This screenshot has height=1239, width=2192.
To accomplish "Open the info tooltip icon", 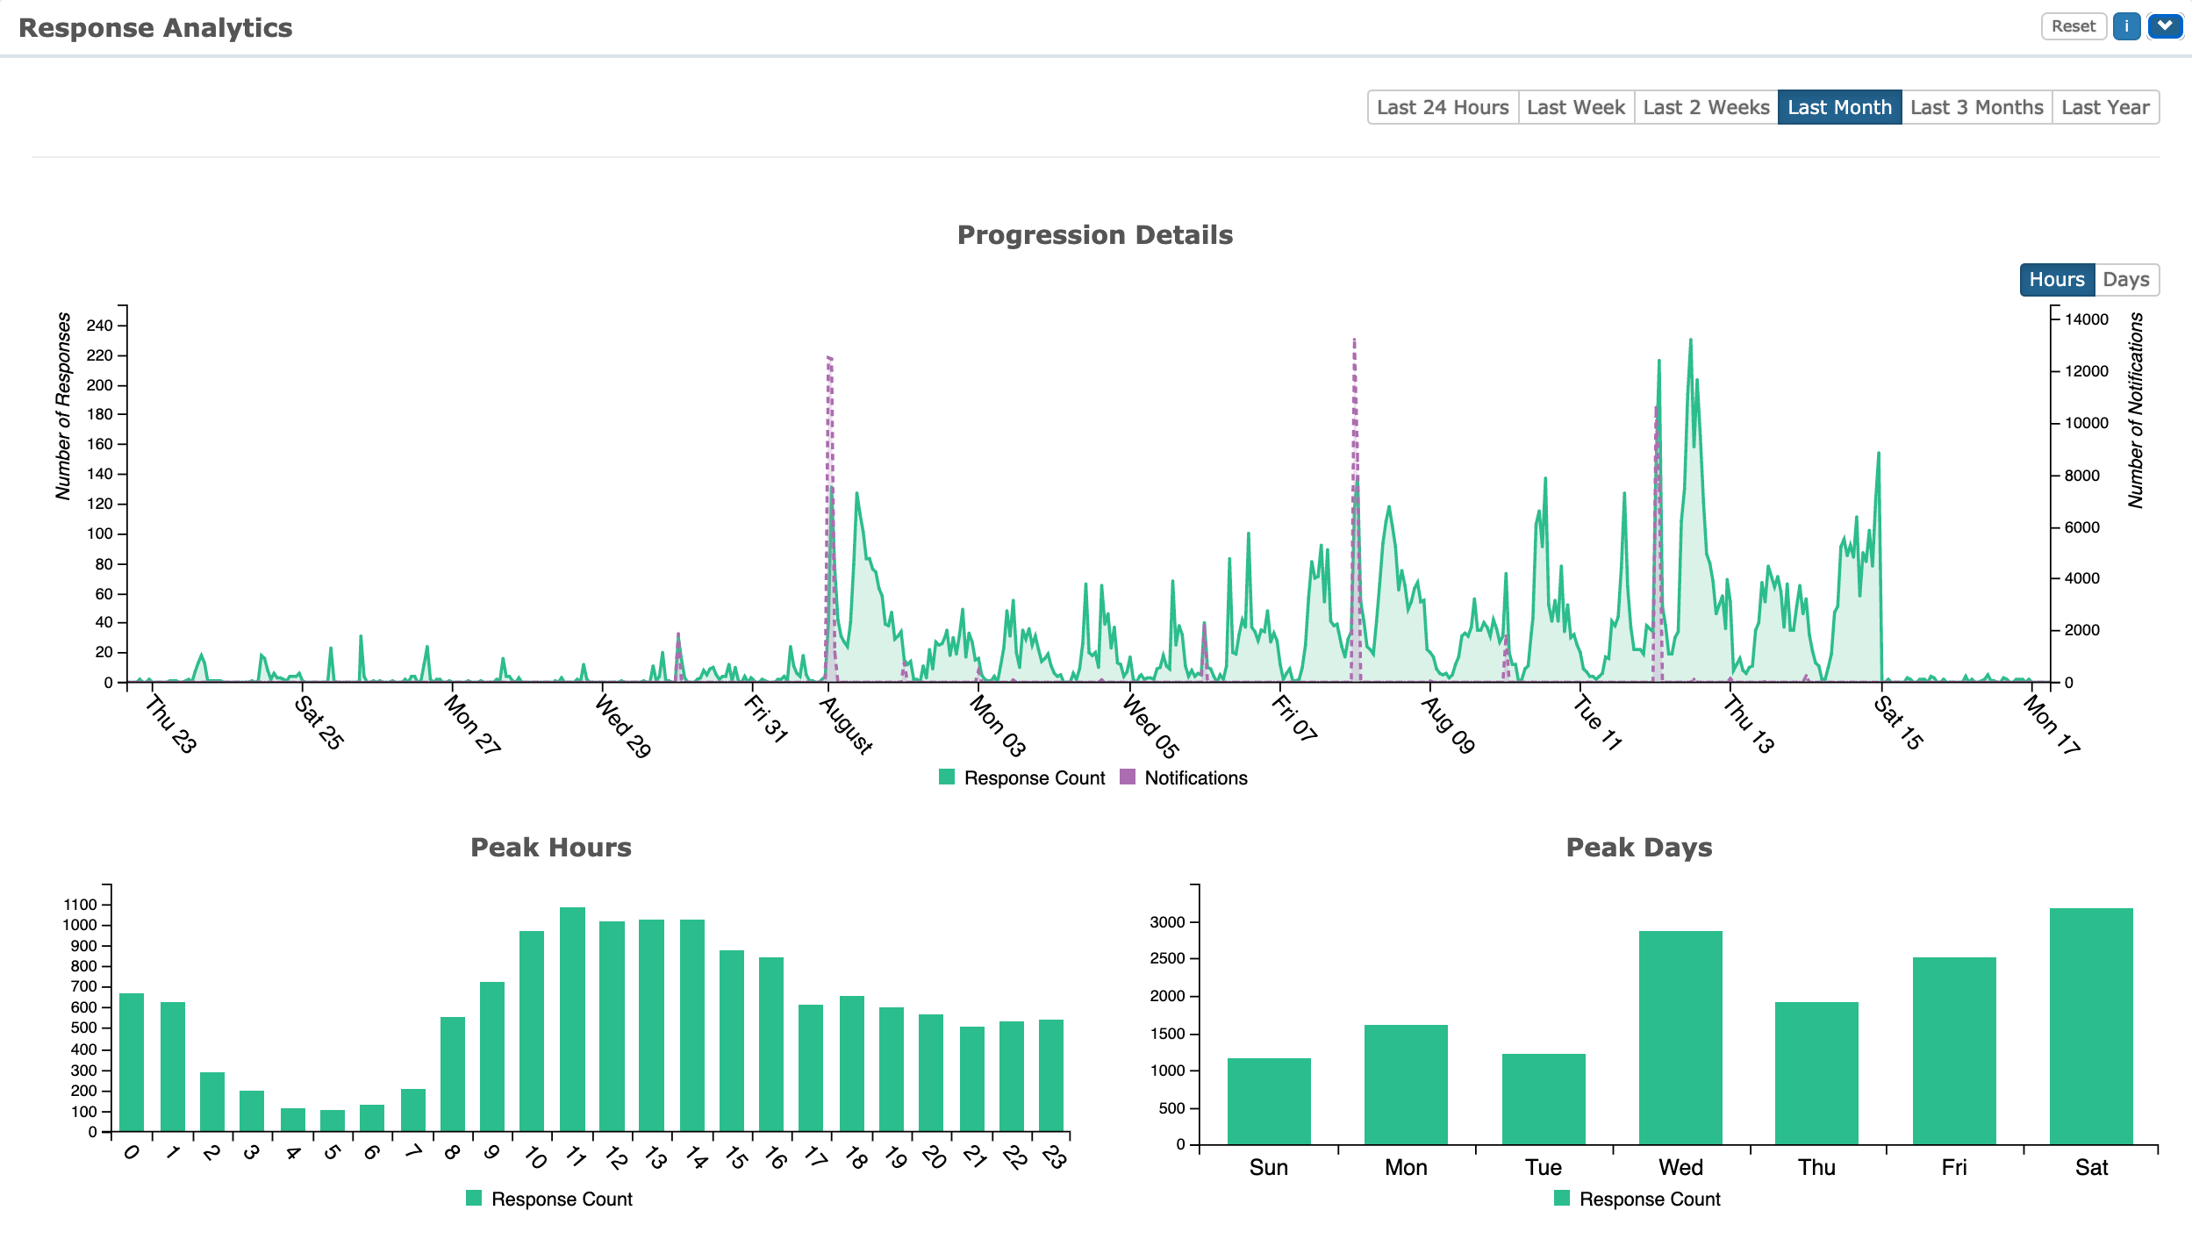I will tap(2127, 25).
